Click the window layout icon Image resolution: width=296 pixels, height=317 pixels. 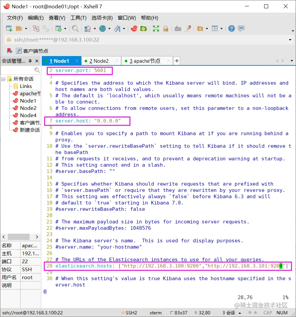pos(215,29)
